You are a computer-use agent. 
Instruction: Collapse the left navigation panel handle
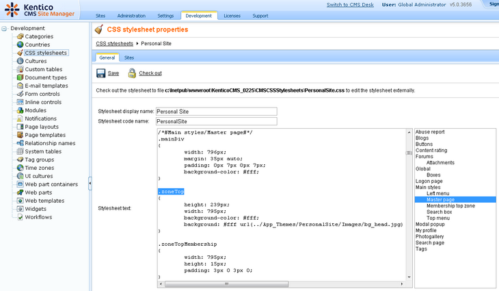(90, 184)
